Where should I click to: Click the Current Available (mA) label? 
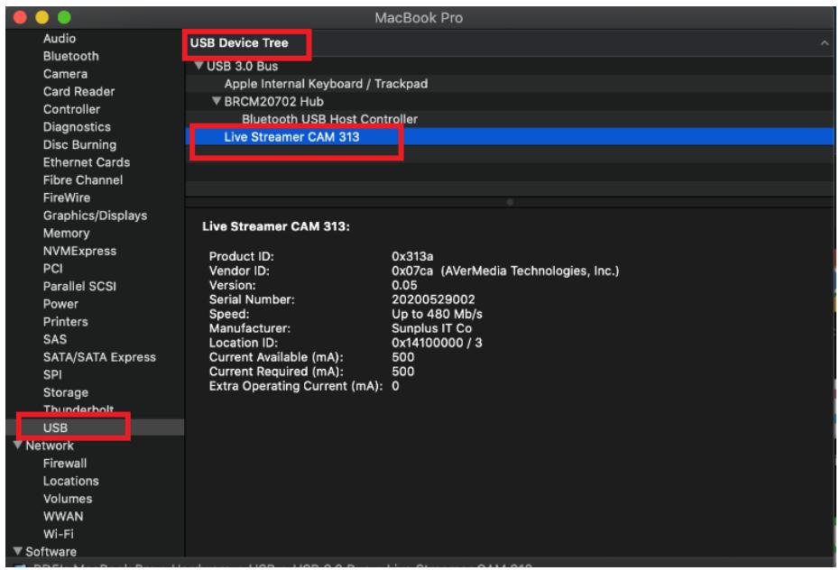click(x=275, y=357)
